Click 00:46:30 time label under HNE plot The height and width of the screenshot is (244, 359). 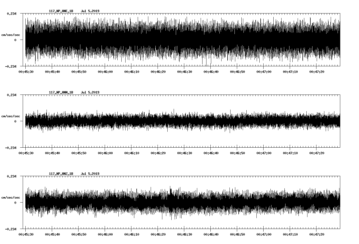185,72
